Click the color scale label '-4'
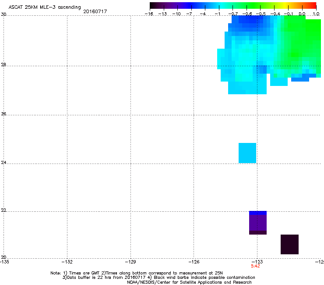Screen dimensions: 324x285 coord(203,14)
